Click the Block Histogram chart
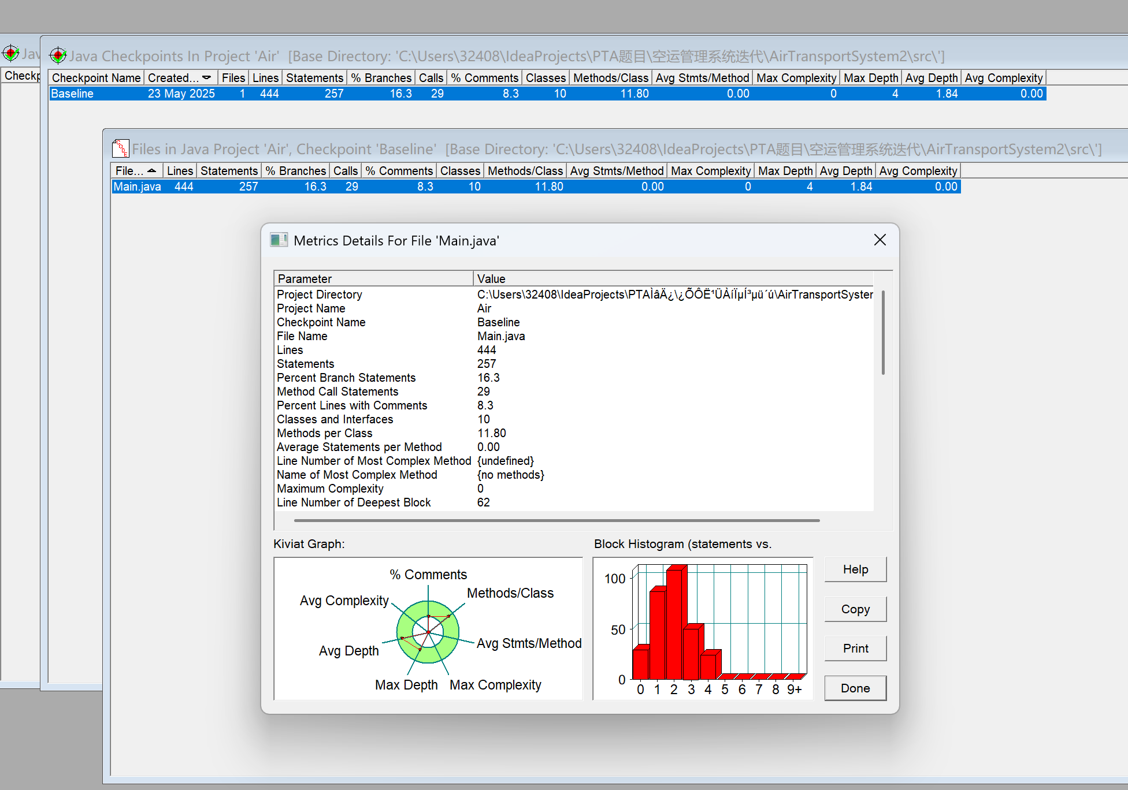Image resolution: width=1128 pixels, height=790 pixels. (702, 628)
